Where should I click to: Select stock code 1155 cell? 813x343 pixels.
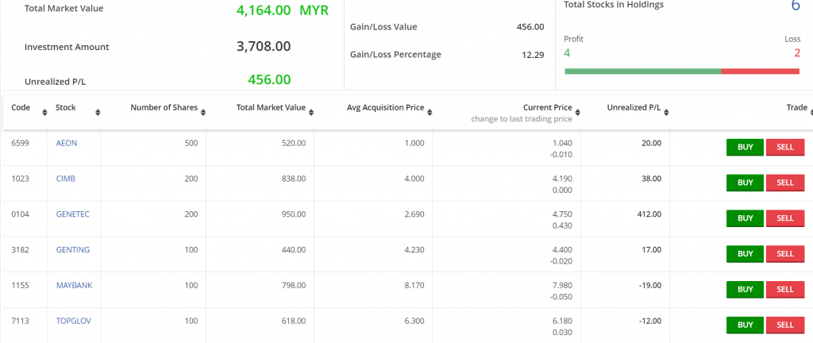click(20, 286)
